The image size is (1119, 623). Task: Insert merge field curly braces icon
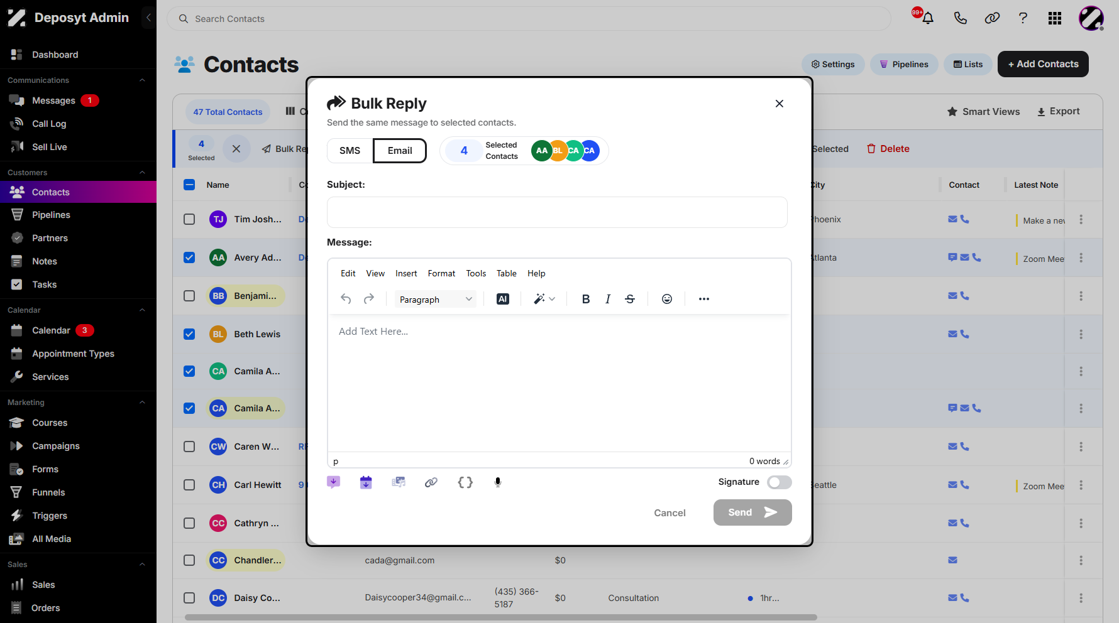pyautogui.click(x=465, y=482)
